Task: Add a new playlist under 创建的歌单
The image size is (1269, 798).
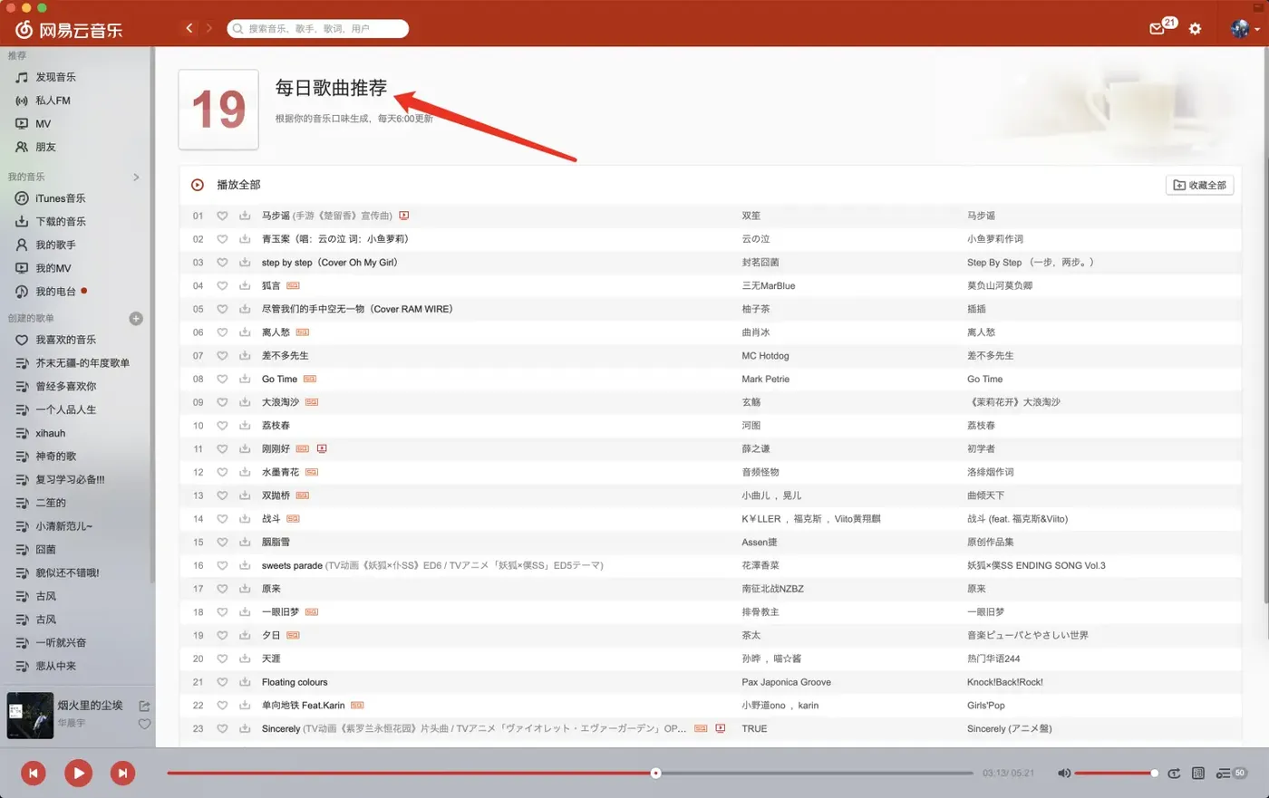Action: click(136, 318)
